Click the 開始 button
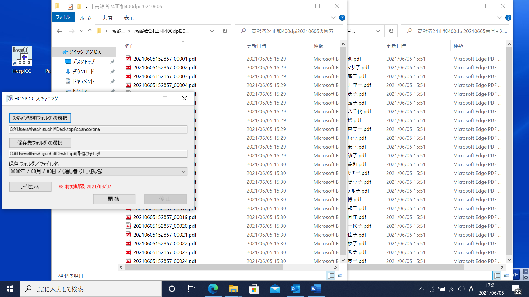The image size is (529, 297). [x=114, y=199]
